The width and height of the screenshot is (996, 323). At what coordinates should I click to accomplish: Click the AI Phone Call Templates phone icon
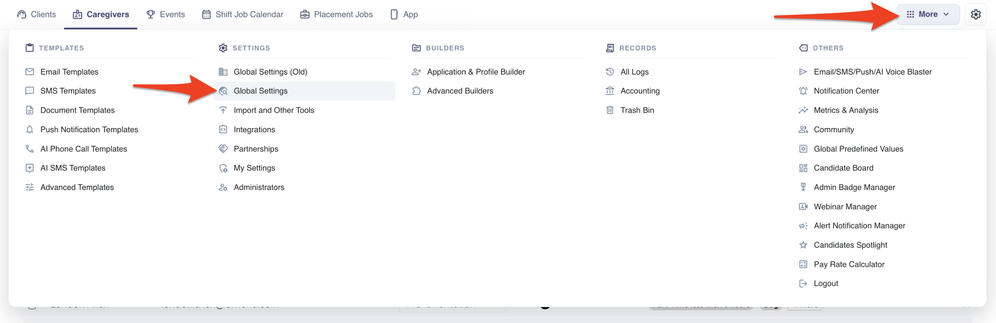point(29,149)
